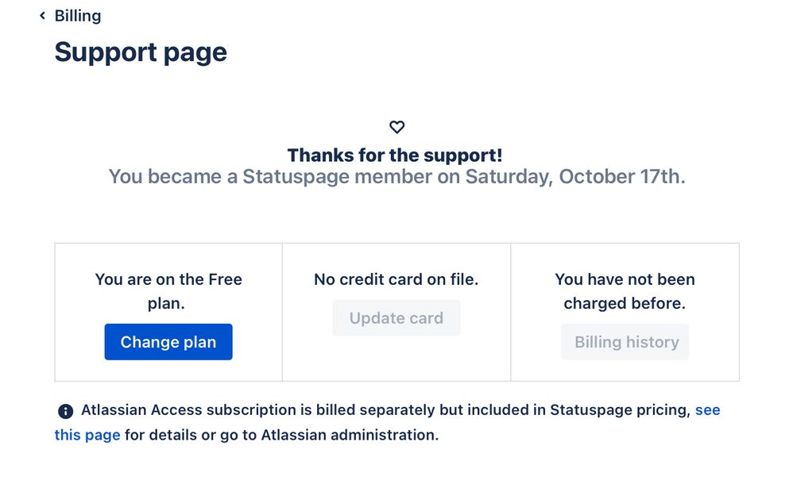This screenshot has width=793, height=492.
Task: Click the 'You are on the Free plan' message
Action: pyautogui.click(x=168, y=291)
